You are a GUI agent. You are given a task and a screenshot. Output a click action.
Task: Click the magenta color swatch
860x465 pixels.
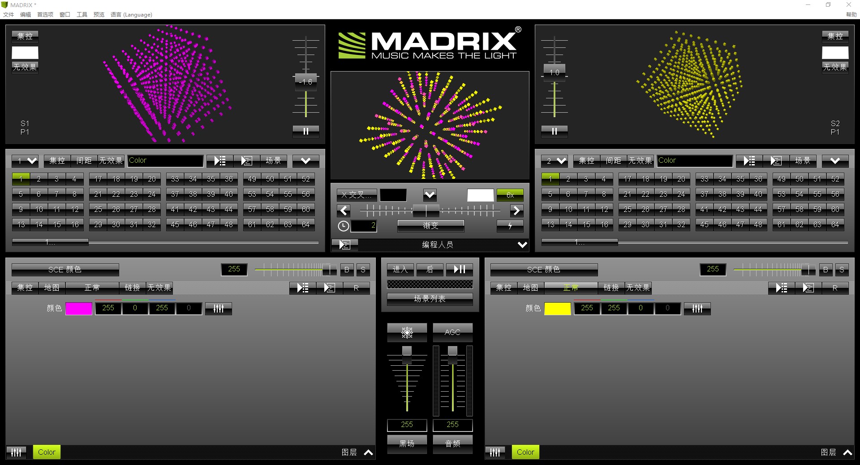pyautogui.click(x=79, y=309)
